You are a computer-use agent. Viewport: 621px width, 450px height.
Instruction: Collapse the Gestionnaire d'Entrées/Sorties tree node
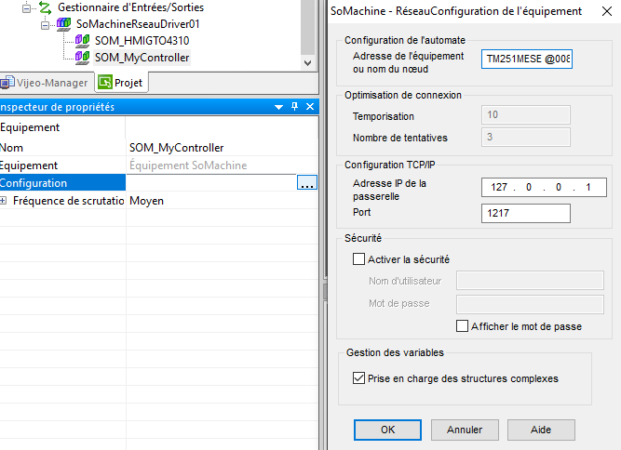pyautogui.click(x=27, y=7)
